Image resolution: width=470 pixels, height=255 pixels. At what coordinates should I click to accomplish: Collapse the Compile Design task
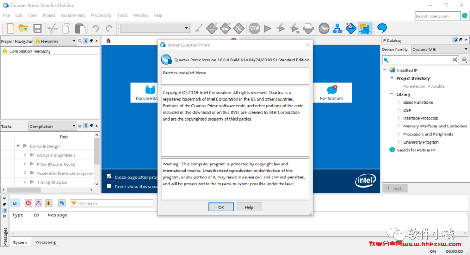(18, 146)
